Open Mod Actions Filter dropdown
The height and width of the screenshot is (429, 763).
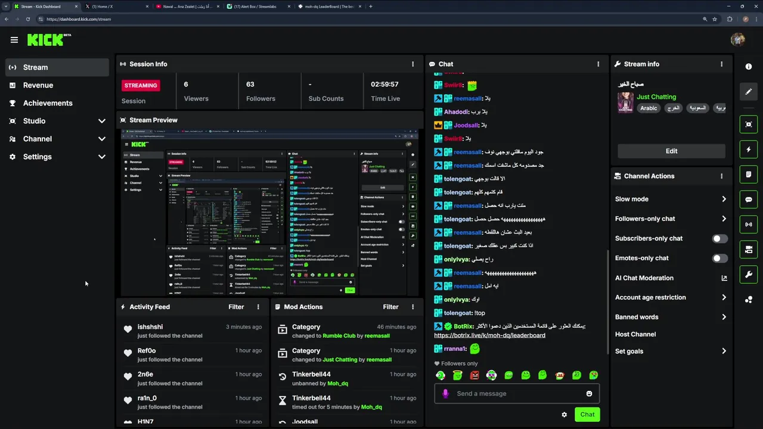(390, 307)
